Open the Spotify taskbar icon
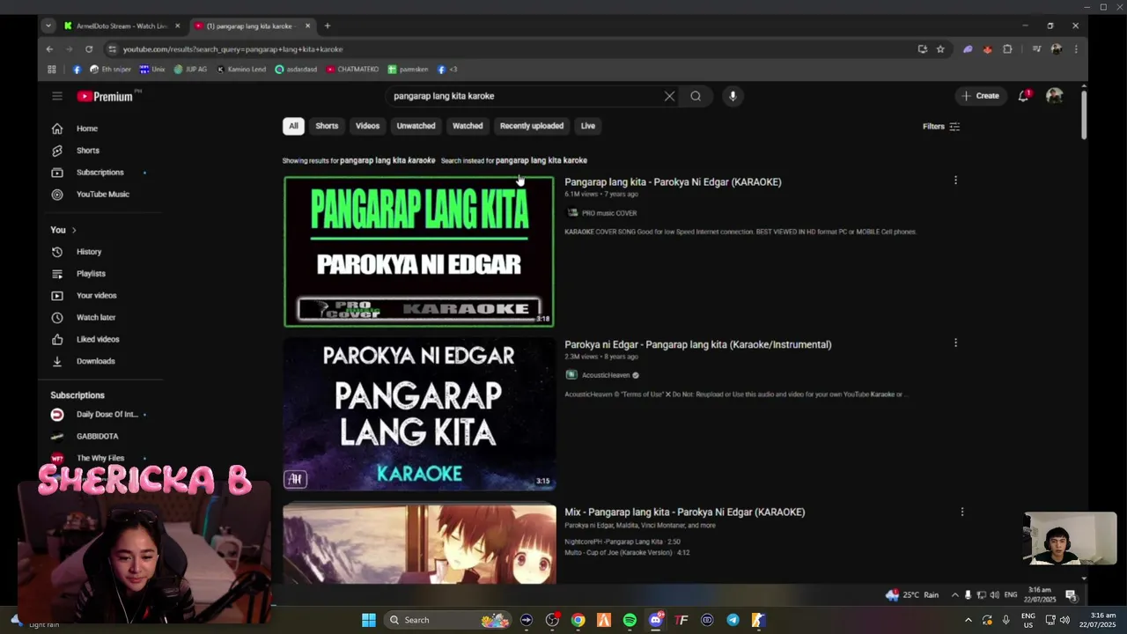Screen dimensions: 1127x634 630,620
